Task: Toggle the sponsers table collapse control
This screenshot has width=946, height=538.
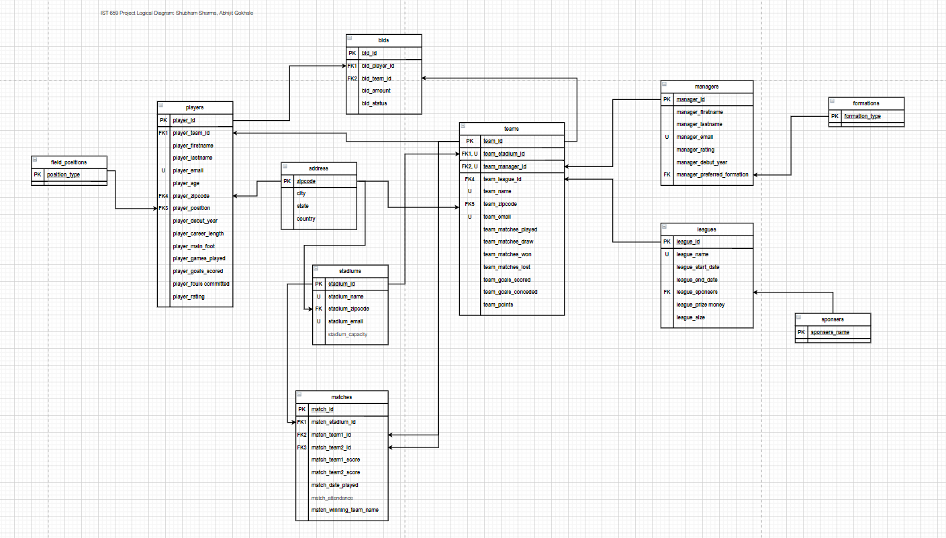Action: click(x=799, y=319)
